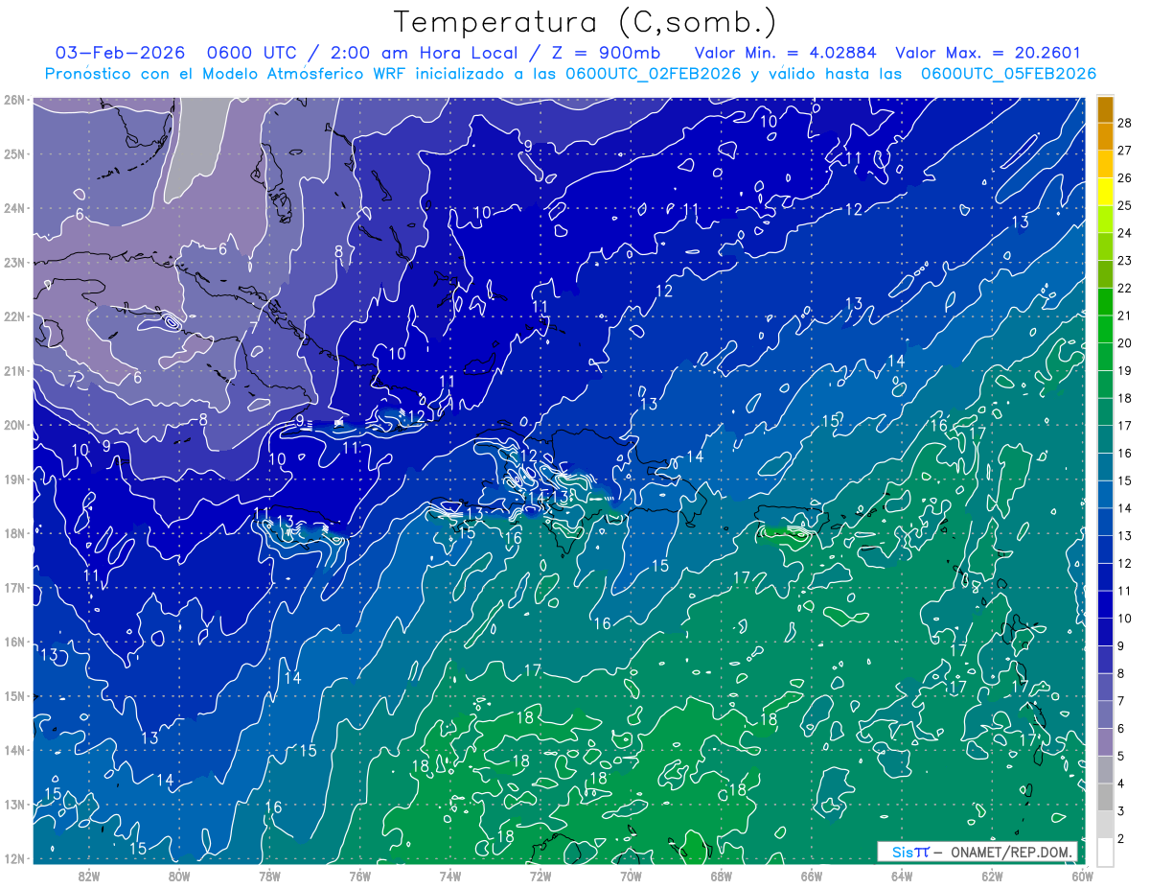Click latitude label "17N"
The image size is (1150, 889).
click(15, 587)
